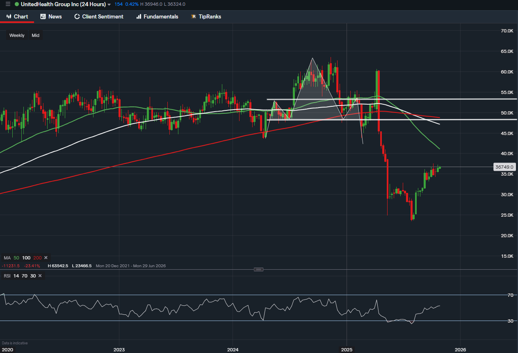
Task: Click the green market status dot
Action: (17, 4)
